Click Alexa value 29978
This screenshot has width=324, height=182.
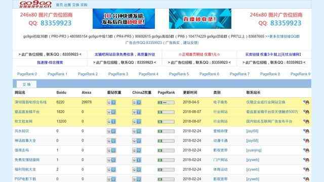click(x=87, y=102)
